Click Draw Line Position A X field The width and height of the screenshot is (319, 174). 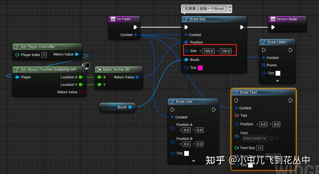(x=186, y=130)
